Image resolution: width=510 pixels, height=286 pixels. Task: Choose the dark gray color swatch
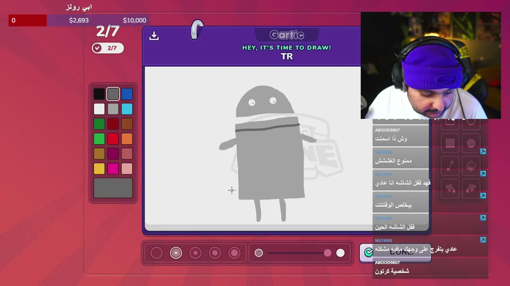[x=113, y=94]
